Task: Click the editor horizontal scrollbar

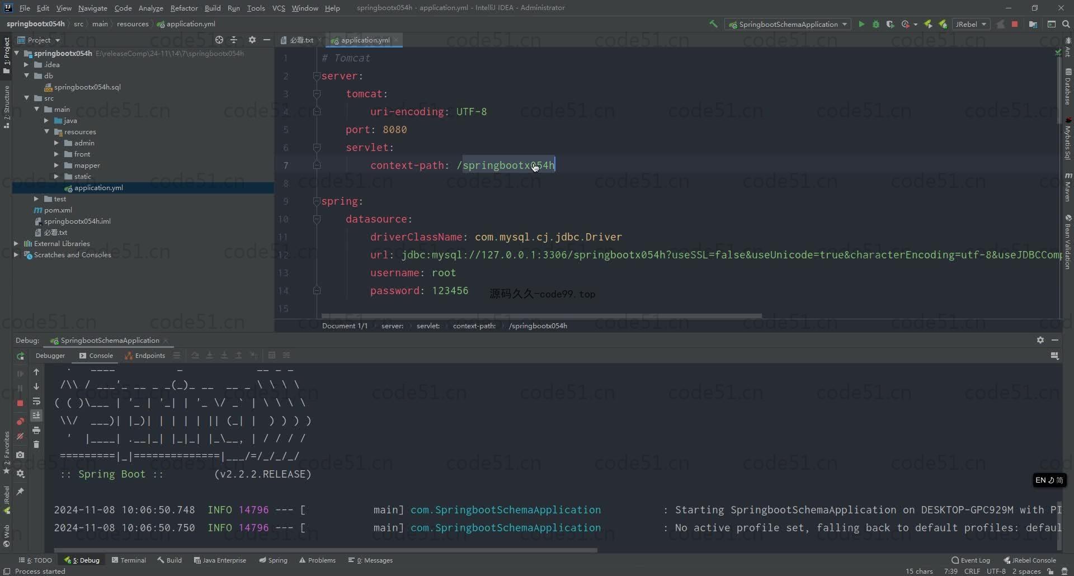Action: coord(541,316)
